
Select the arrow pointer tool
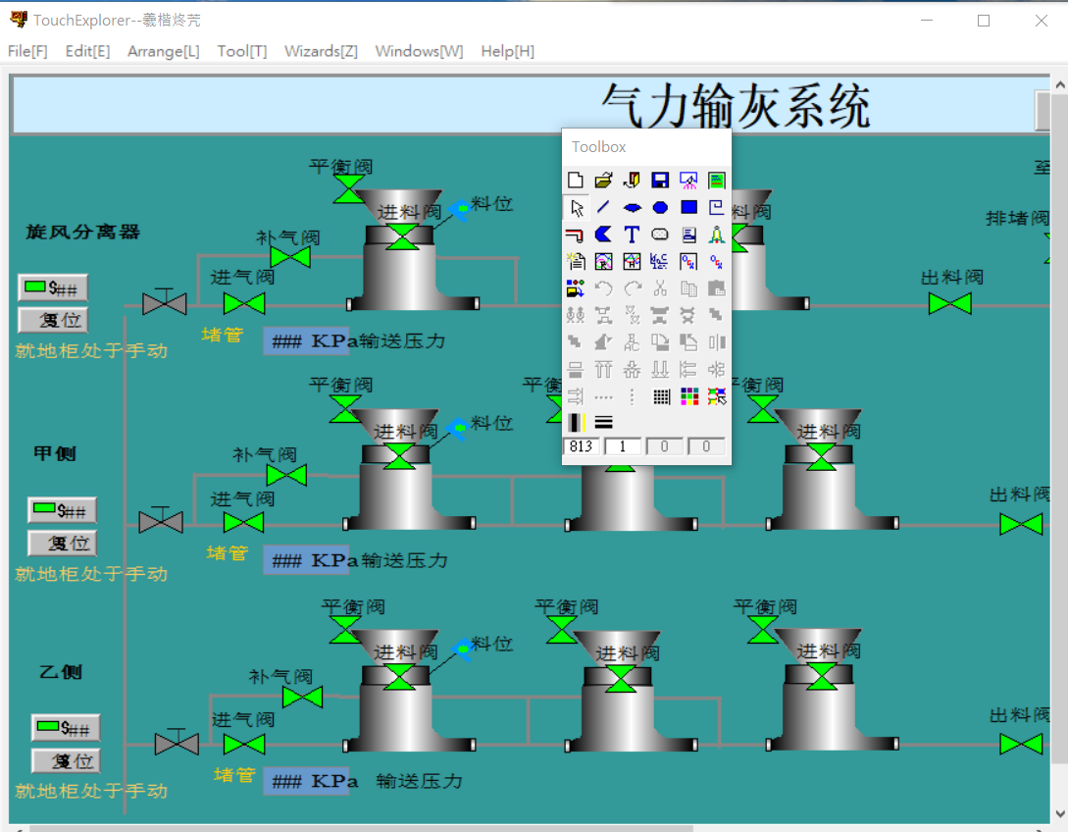[576, 208]
